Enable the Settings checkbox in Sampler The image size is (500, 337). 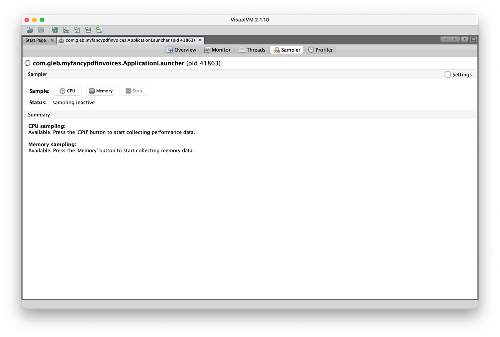[x=447, y=74]
